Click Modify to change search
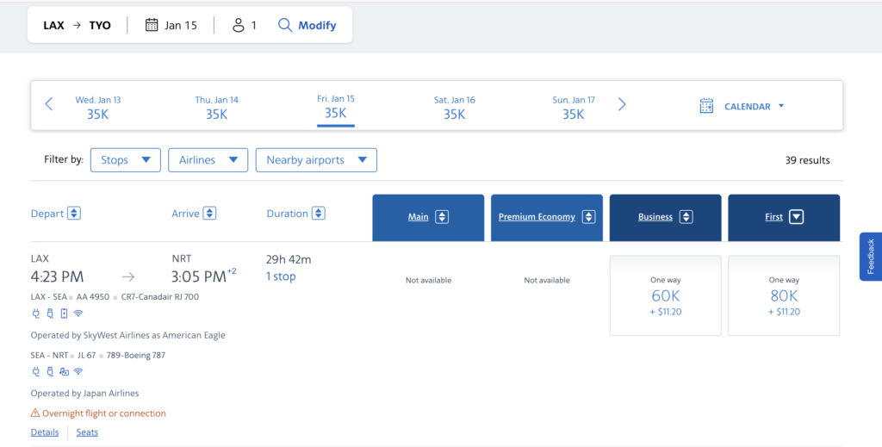Viewport: 882px width, 447px height. [317, 25]
